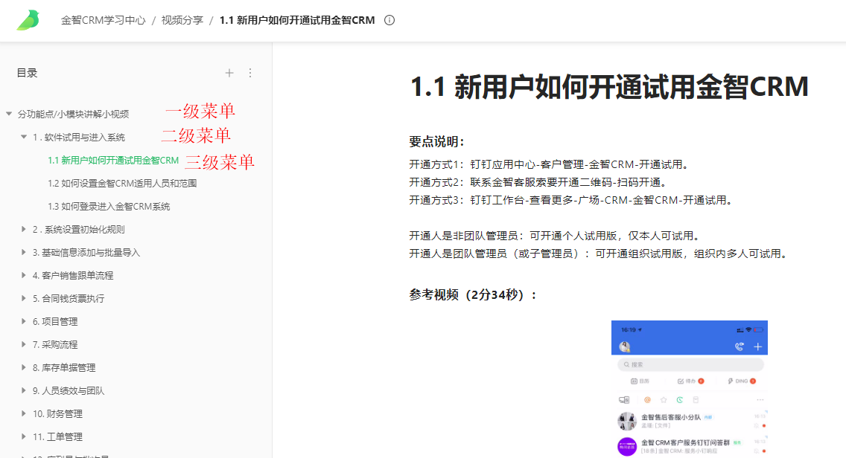The height and width of the screenshot is (458, 846).
Task: Expand the 10. 财务管理 arrow
Action: [x=23, y=413]
